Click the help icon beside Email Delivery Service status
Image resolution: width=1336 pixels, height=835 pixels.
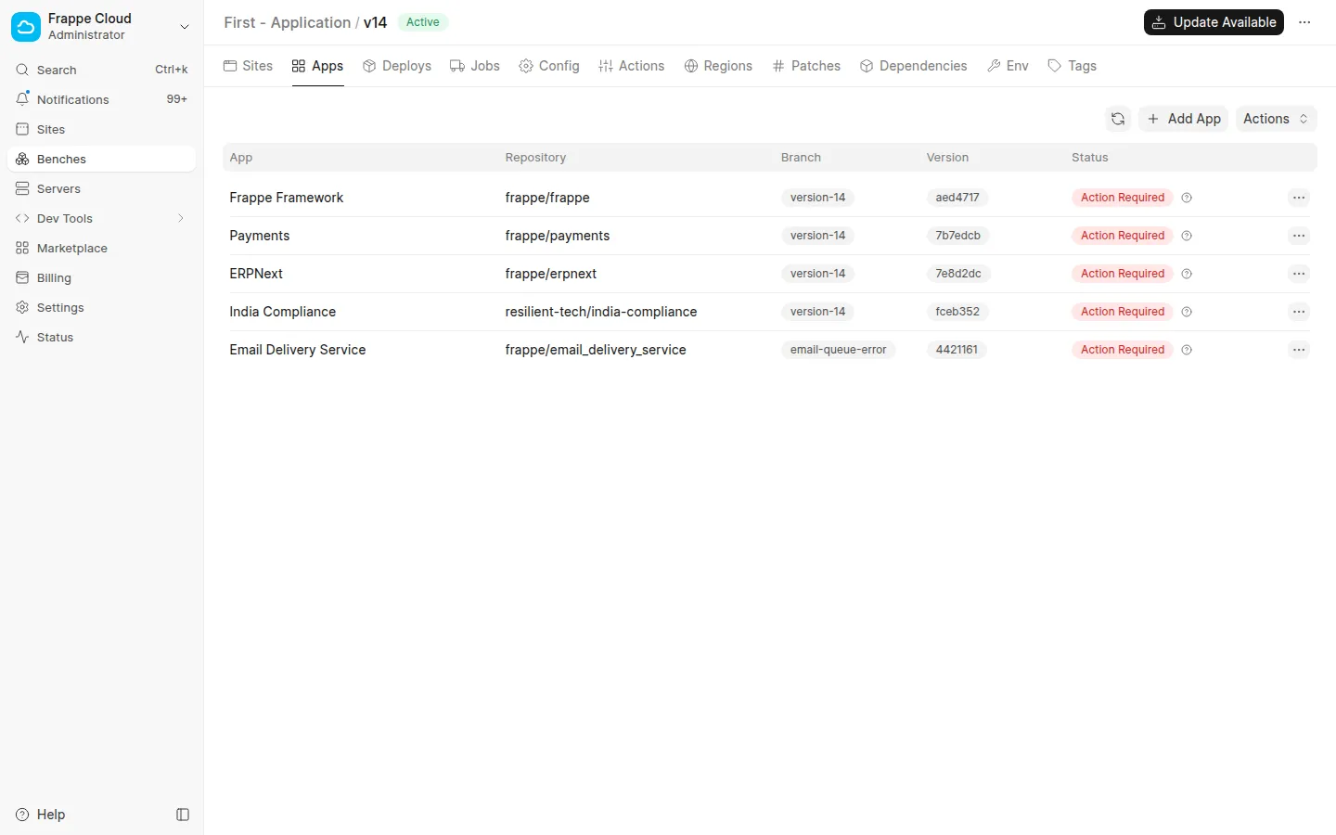pyautogui.click(x=1187, y=350)
